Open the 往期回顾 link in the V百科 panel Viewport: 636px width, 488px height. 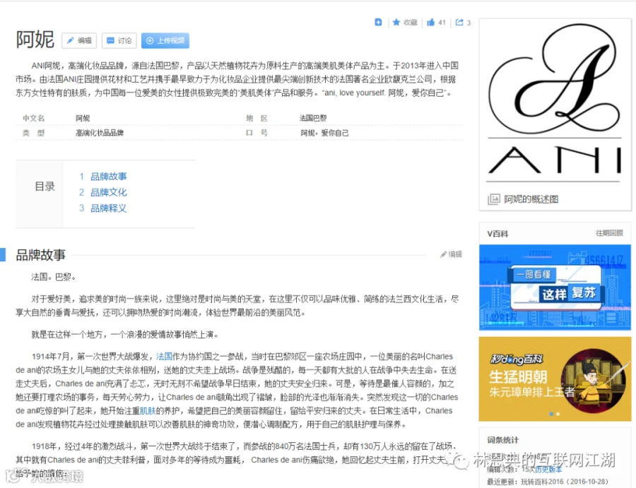[x=609, y=233]
